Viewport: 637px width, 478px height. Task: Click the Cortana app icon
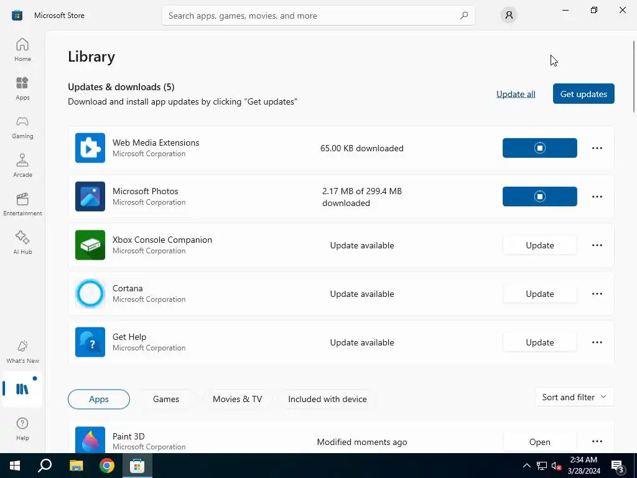(90, 294)
